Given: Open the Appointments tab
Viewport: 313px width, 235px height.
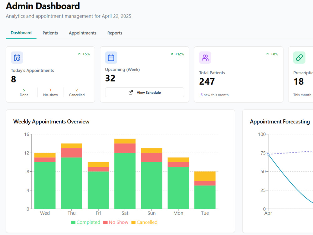Looking at the screenshot, I should pyautogui.click(x=83, y=33).
